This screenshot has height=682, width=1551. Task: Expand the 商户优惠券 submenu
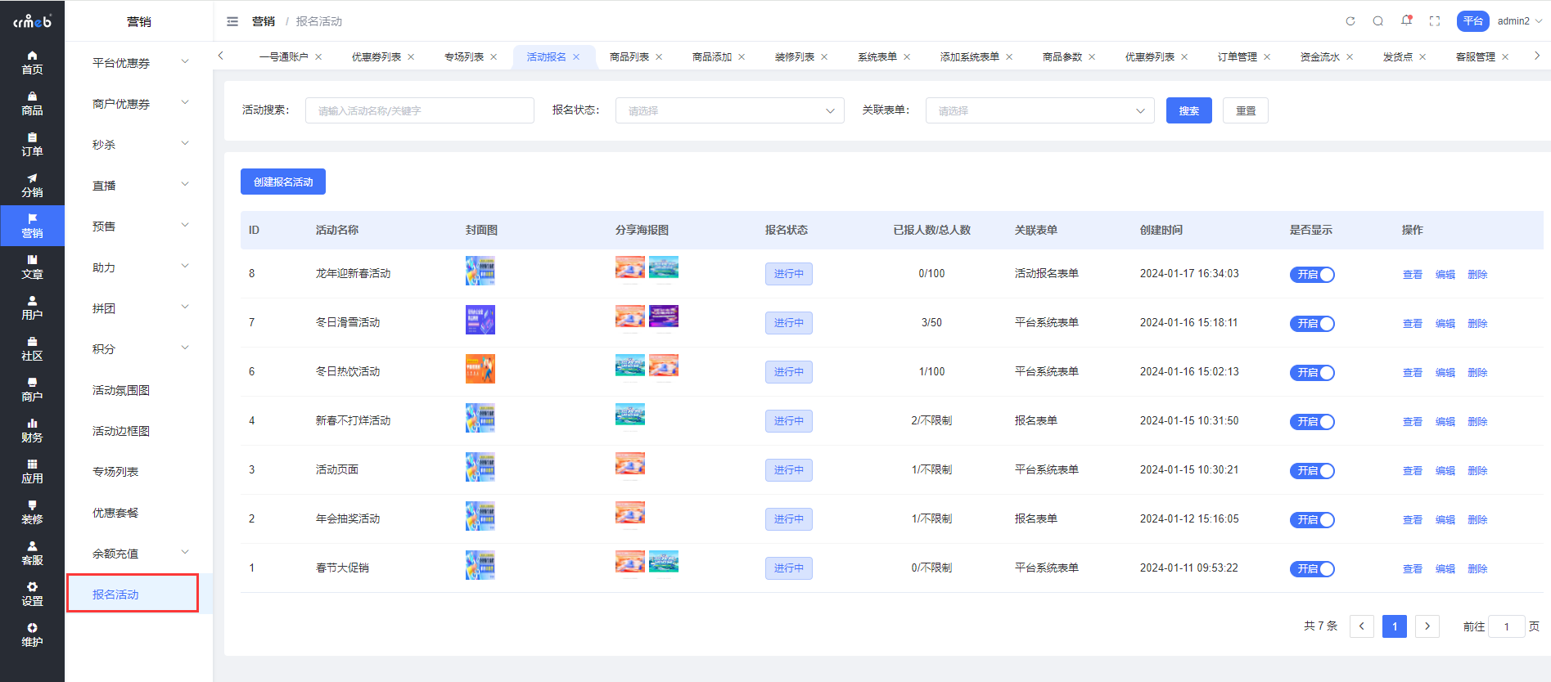(139, 103)
